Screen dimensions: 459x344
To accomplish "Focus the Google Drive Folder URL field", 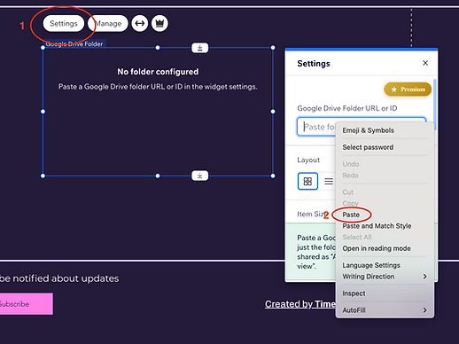I will [362, 127].
